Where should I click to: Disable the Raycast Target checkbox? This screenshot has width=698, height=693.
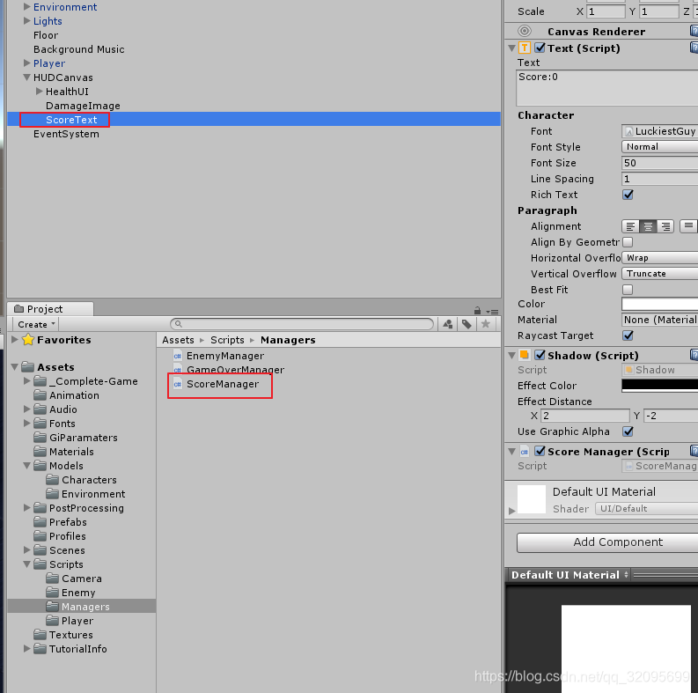click(628, 335)
